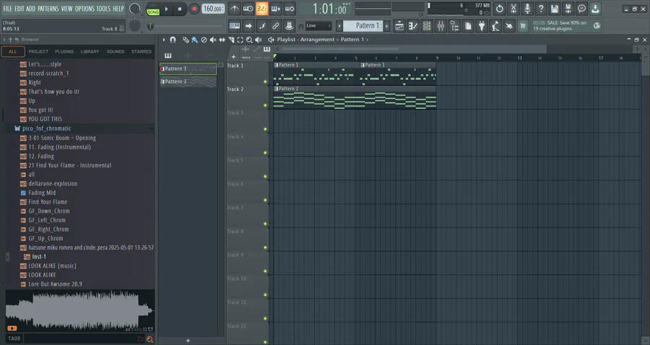Click the content library download icon
The height and width of the screenshot is (345, 650).
point(595,8)
